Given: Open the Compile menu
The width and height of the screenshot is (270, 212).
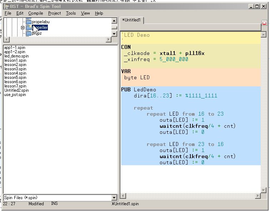Looking at the screenshot, I should tap(36, 13).
